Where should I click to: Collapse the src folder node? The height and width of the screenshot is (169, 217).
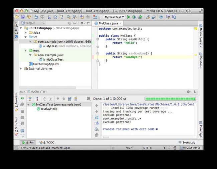point(26,37)
